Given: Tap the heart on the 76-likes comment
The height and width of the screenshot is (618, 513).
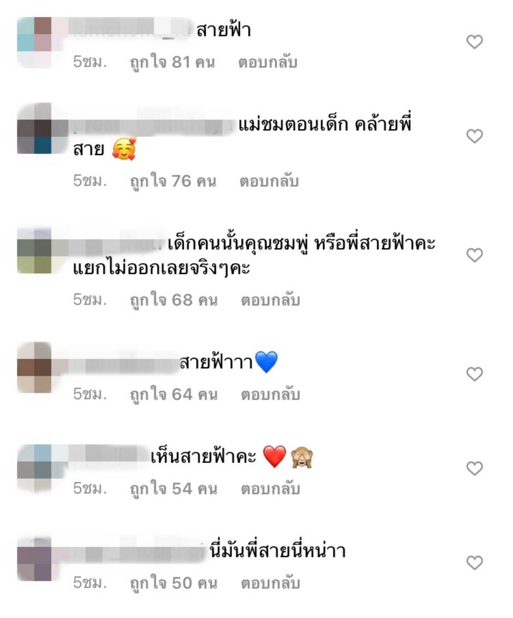Looking at the screenshot, I should coord(475,136).
